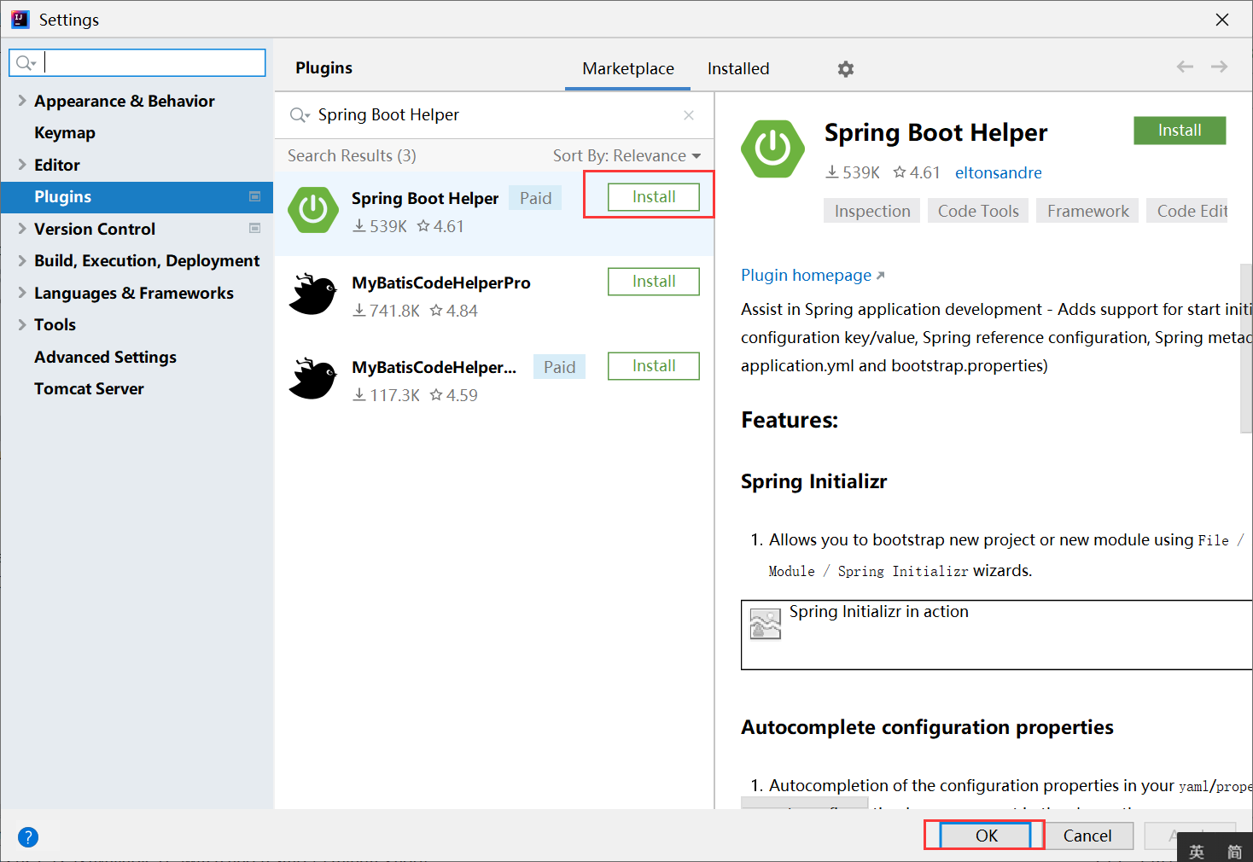Expand Build, Execution, Deployment section

point(22,260)
